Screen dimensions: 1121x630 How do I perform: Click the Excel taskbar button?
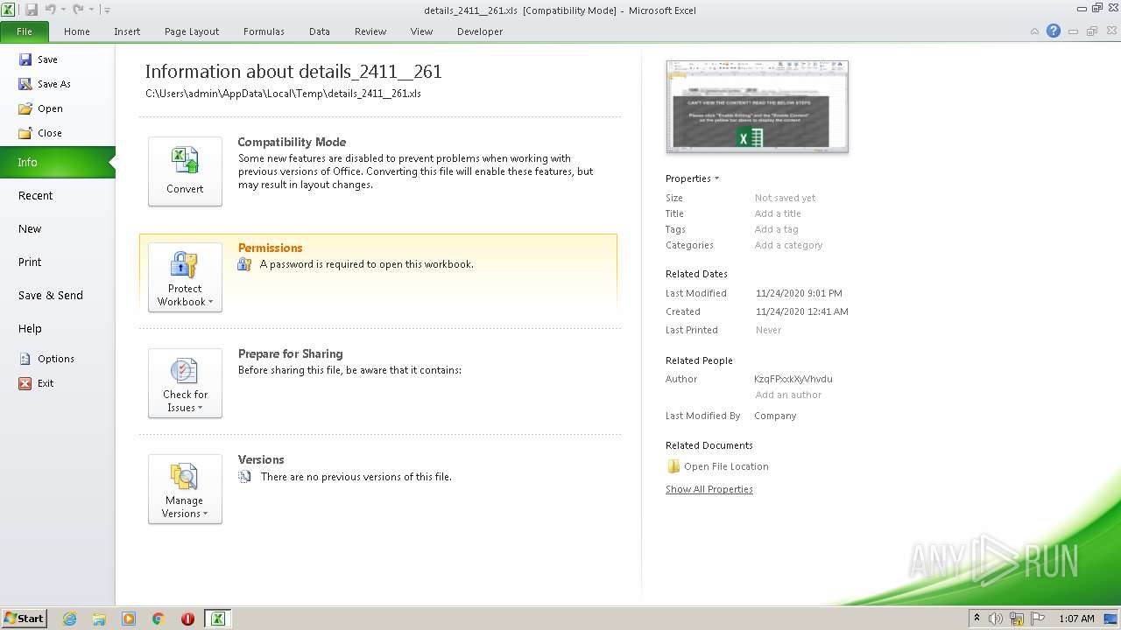coord(217,619)
